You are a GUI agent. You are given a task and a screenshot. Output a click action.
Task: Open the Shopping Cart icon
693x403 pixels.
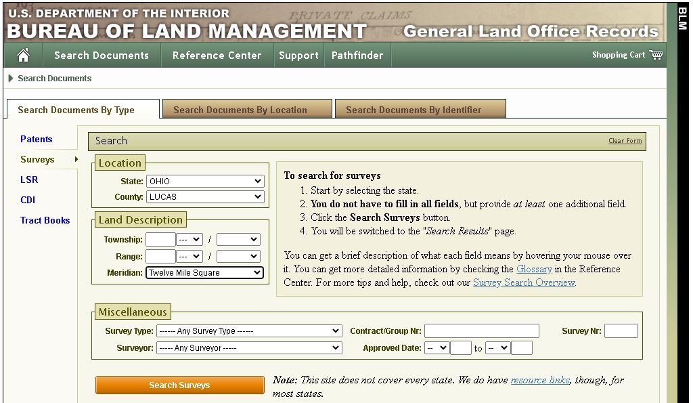[655, 55]
